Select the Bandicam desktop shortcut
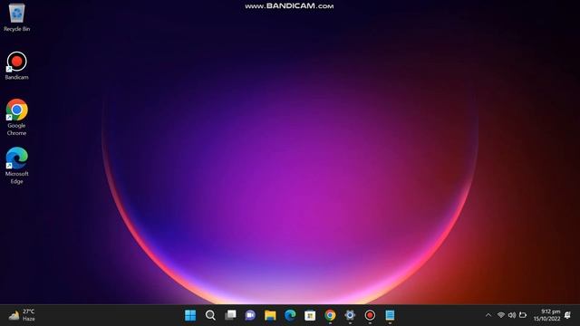The height and width of the screenshot is (326, 580). [x=16, y=66]
